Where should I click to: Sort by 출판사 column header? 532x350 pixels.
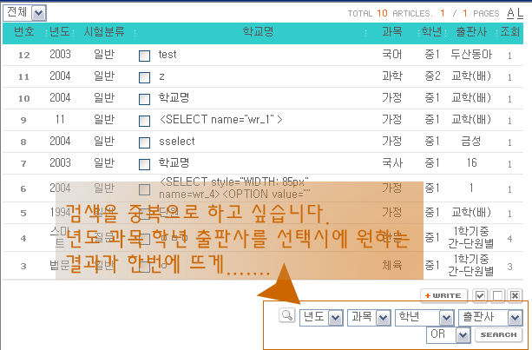pos(471,31)
